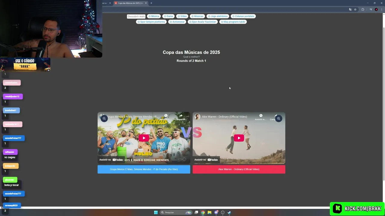Click the Copa das Músicas de 2025 heading
Image resolution: width=385 pixels, height=216 pixels.
(191, 52)
